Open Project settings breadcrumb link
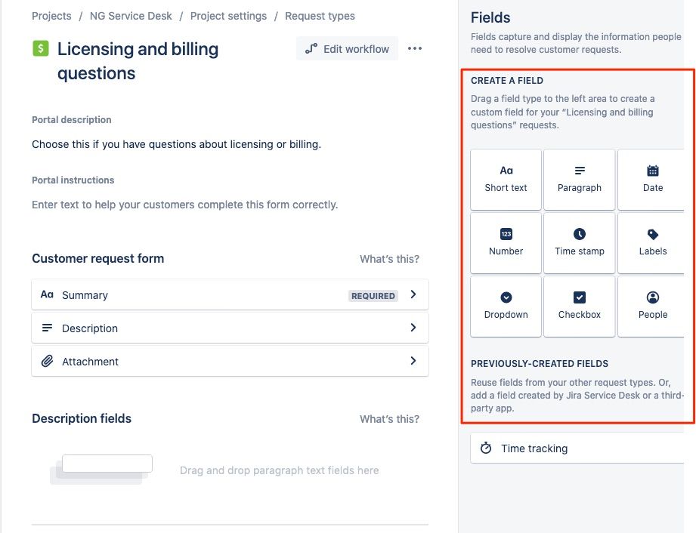 click(x=228, y=16)
